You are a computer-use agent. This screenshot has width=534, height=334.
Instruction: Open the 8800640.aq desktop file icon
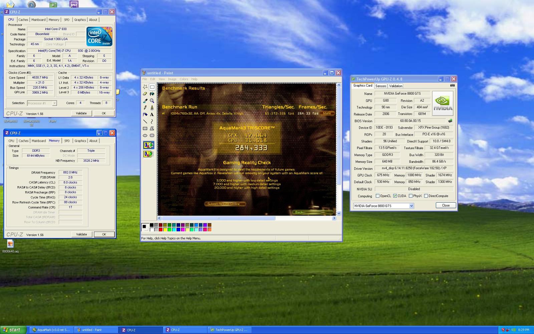click(x=10, y=244)
